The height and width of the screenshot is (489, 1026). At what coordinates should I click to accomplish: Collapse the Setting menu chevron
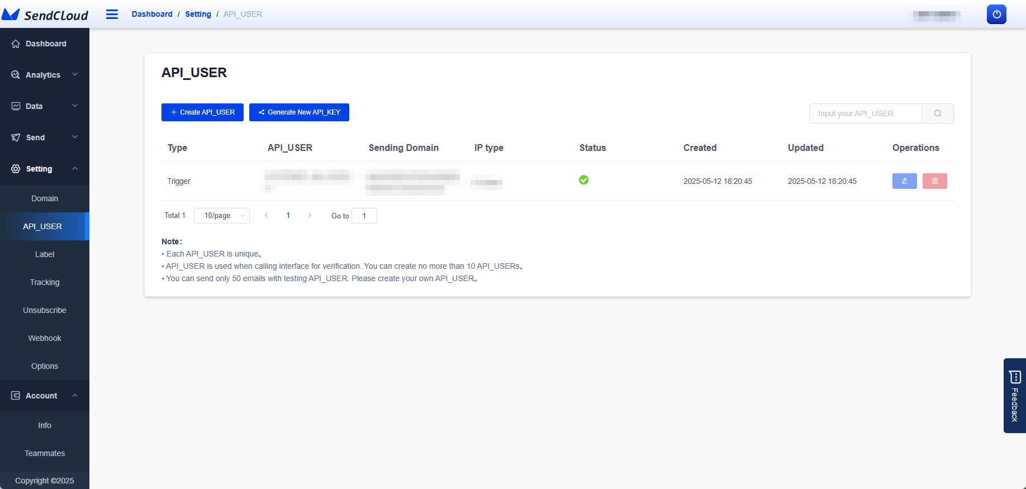click(75, 168)
